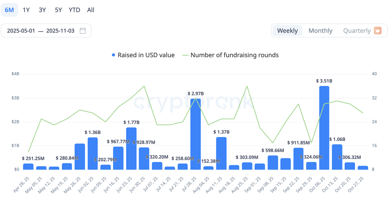Select the Weekly interval option
The height and width of the screenshot is (200, 390).
pos(287,31)
